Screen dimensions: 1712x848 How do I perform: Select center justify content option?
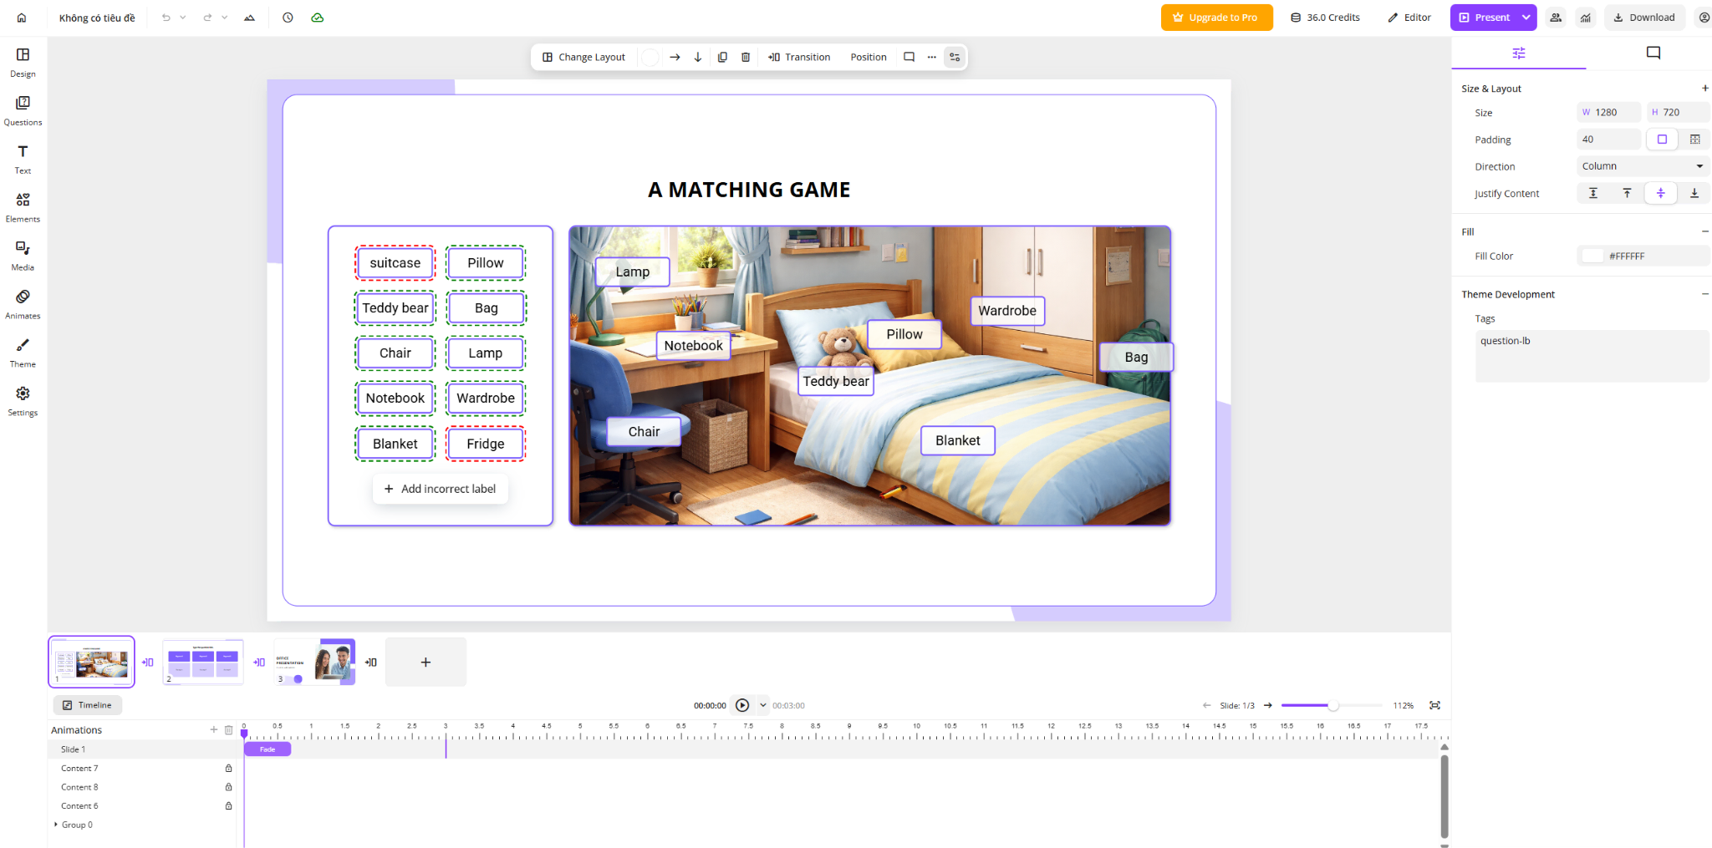click(1660, 193)
